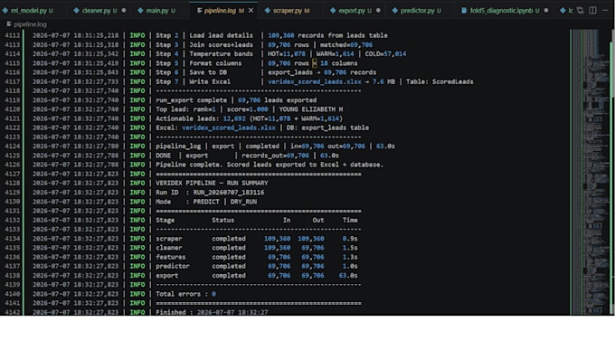Click the Python icon on scraper.py tab
The height and width of the screenshot is (350, 615).
click(x=268, y=11)
